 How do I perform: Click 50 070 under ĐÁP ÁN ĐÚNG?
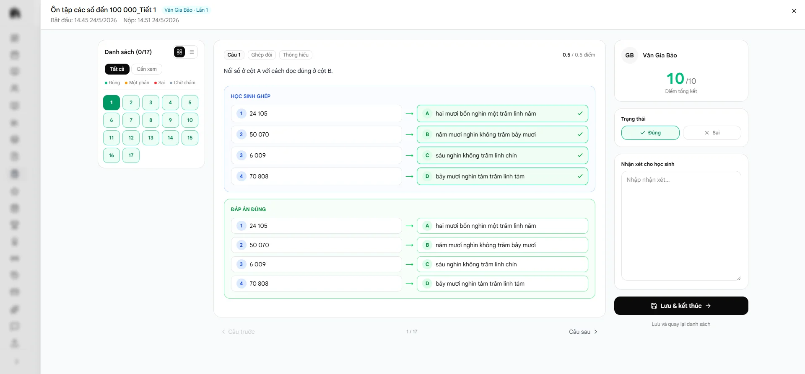tap(316, 245)
